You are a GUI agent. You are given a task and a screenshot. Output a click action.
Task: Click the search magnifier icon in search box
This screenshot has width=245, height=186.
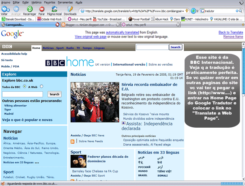click(241, 11)
